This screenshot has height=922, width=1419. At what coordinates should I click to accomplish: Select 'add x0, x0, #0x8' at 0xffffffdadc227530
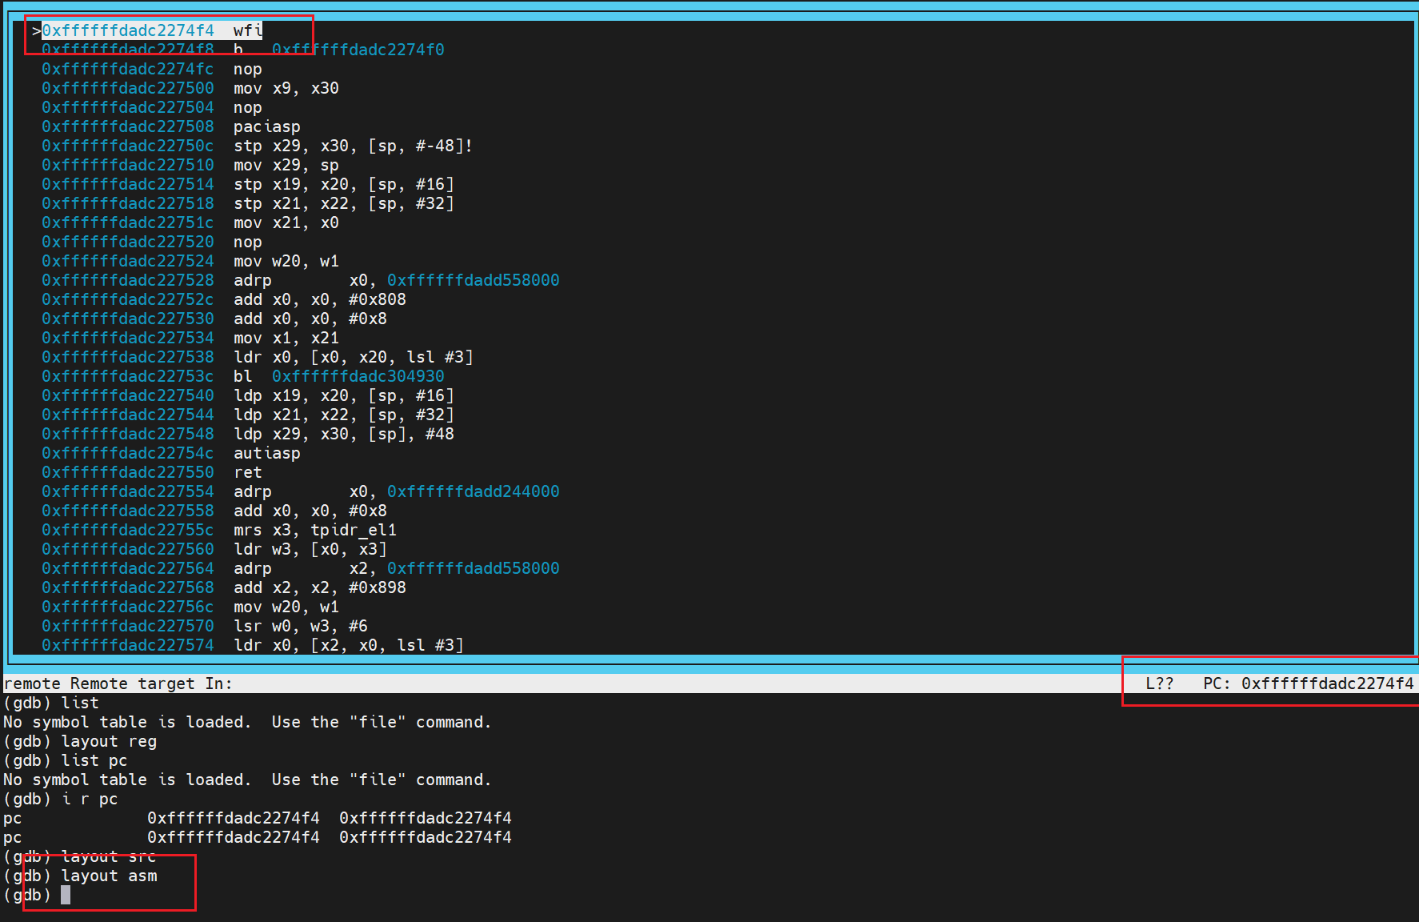tap(310, 319)
